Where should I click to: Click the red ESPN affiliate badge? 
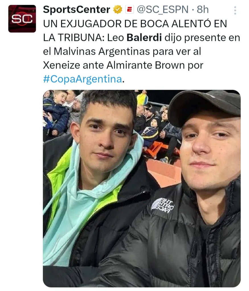[x=129, y=10]
